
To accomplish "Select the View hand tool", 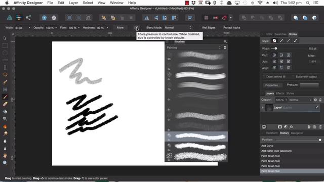I will [5, 155].
